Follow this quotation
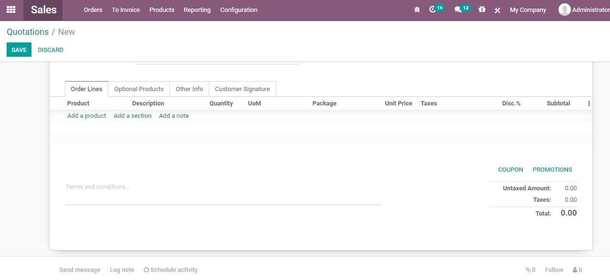This screenshot has width=610, height=280. point(553,270)
